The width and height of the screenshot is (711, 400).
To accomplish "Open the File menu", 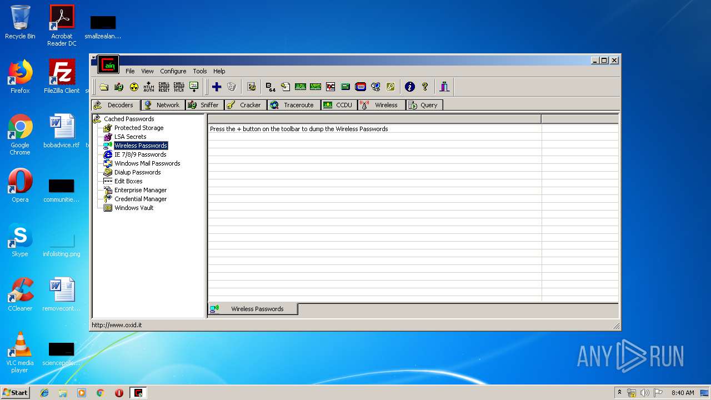I will pyautogui.click(x=130, y=71).
